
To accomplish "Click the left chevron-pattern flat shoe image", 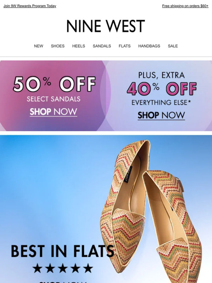I will coord(125,204).
